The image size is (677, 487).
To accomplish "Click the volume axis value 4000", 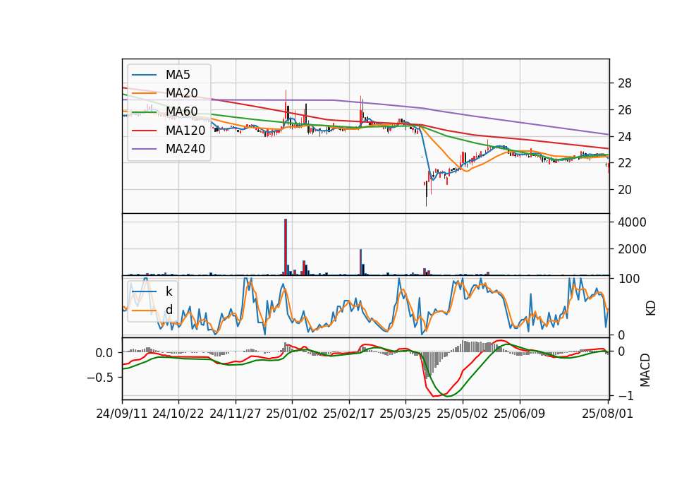I will tap(632, 222).
